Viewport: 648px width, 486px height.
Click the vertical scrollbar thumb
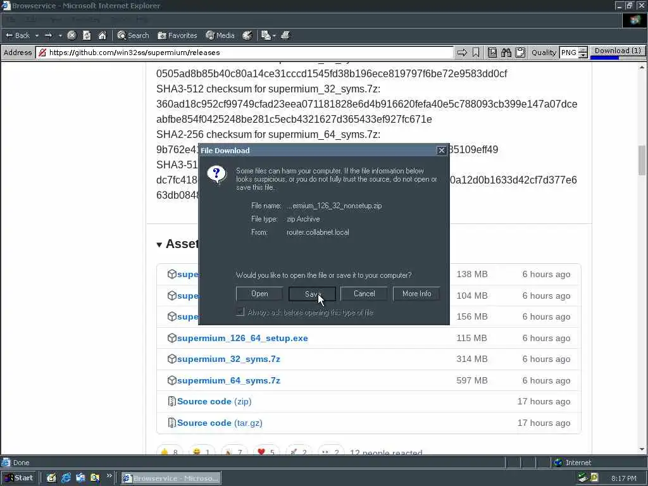pyautogui.click(x=642, y=160)
